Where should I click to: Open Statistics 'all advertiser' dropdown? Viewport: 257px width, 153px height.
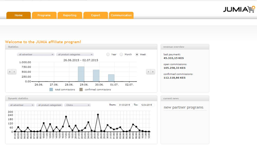pos(36,54)
